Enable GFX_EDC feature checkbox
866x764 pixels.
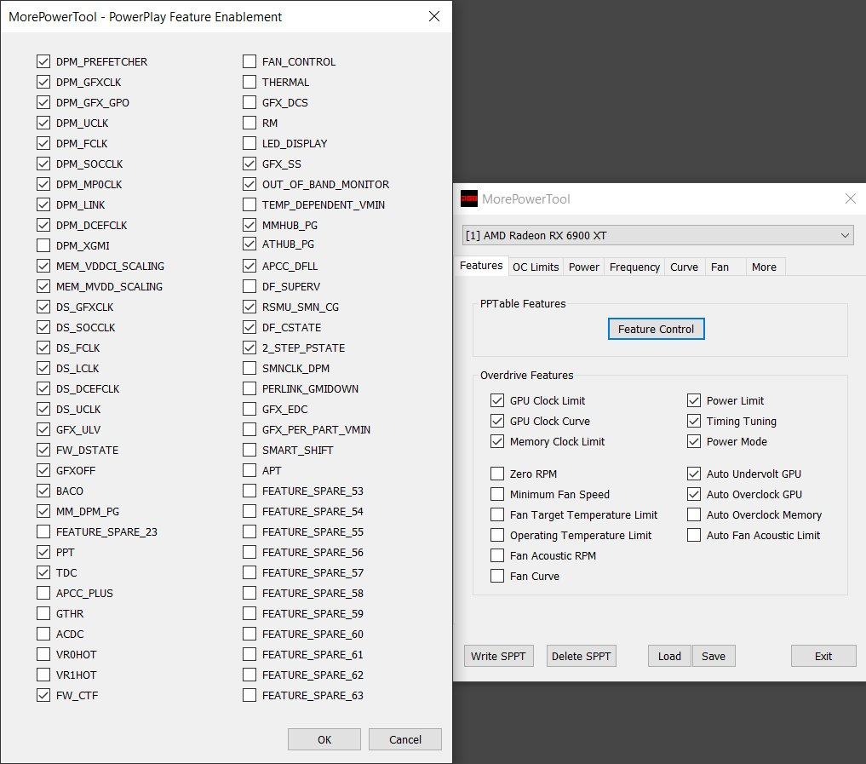[x=249, y=409]
